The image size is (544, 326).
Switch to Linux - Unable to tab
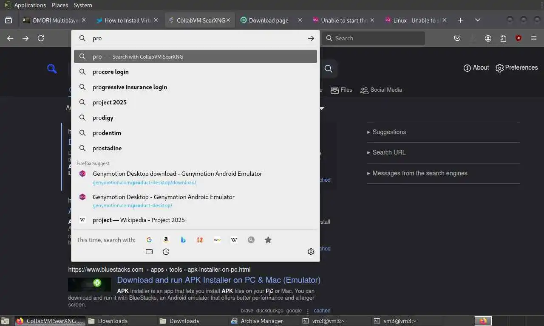click(415, 20)
